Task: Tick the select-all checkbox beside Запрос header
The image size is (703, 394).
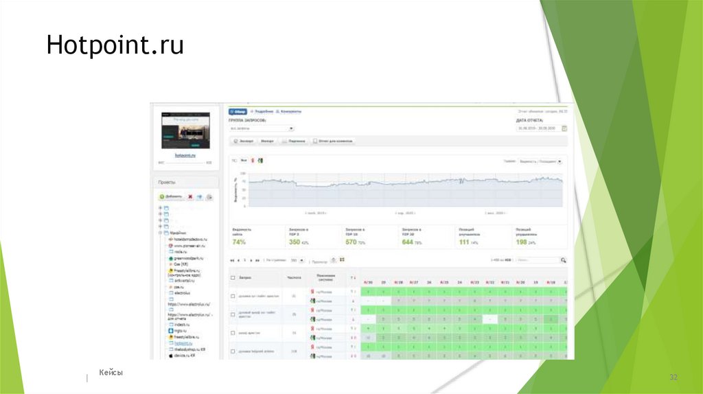Action: [x=233, y=278]
